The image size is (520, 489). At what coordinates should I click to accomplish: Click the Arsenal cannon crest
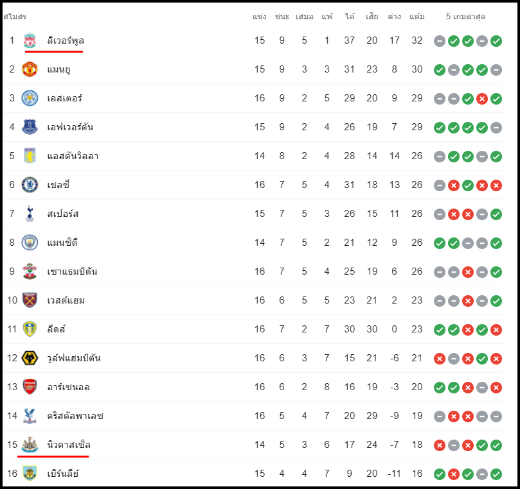[30, 387]
